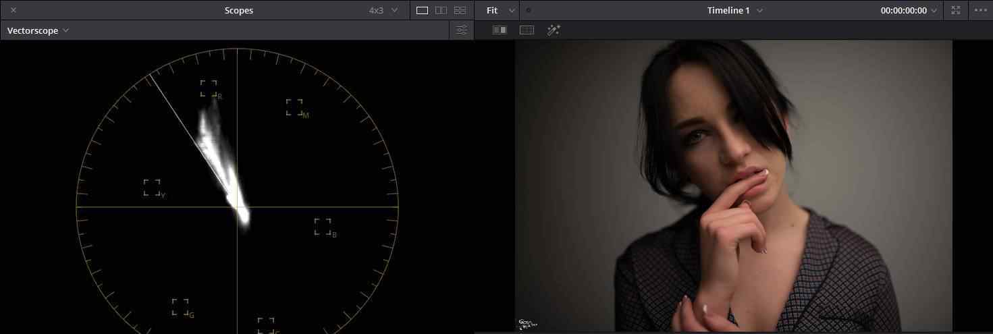Toggle split screen view icon
This screenshot has width=993, height=334.
[x=527, y=30]
